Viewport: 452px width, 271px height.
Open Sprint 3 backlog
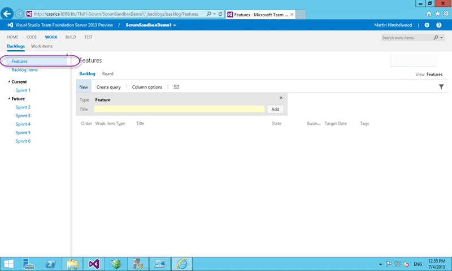tap(23, 116)
